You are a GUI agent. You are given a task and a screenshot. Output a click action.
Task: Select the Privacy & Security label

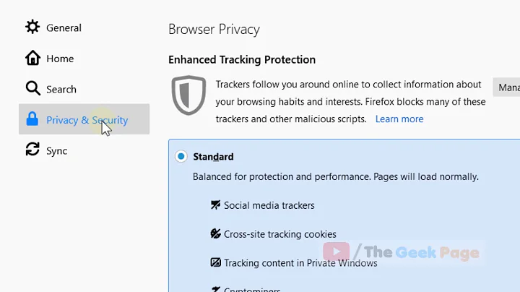[87, 120]
